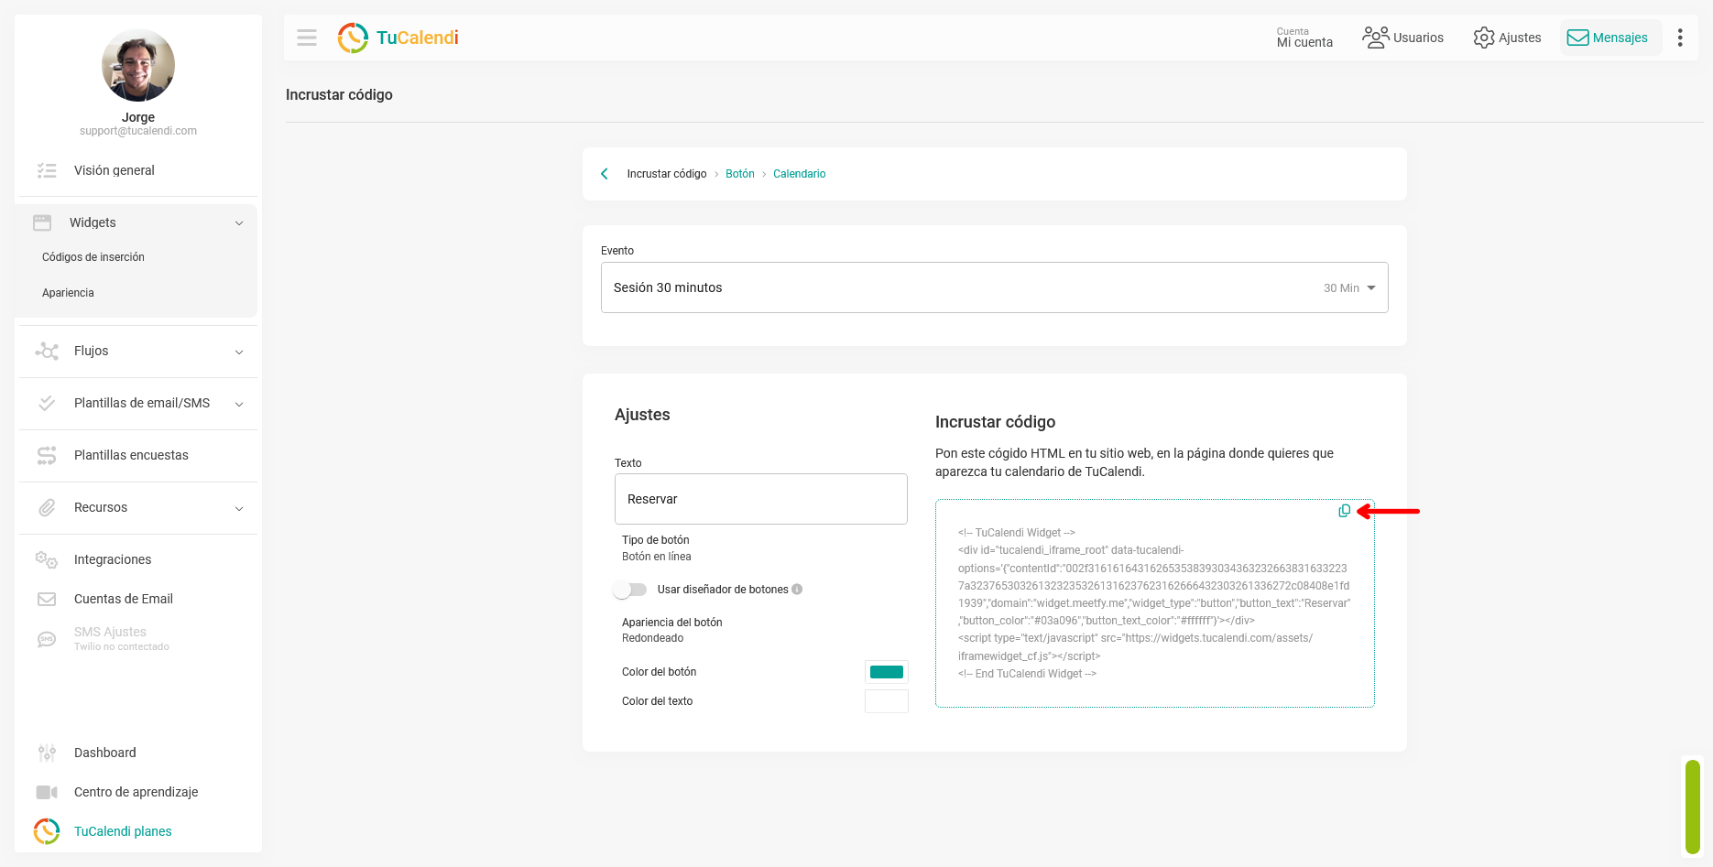
Task: Open Códigos de inserción submenu item
Action: (93, 257)
